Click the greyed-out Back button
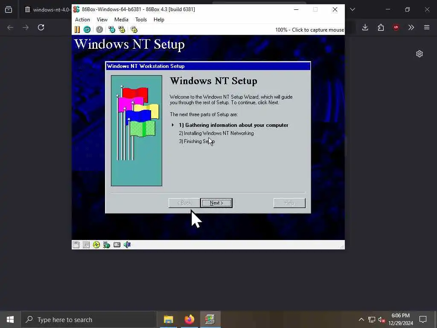The width and height of the screenshot is (437, 328). coord(184,203)
